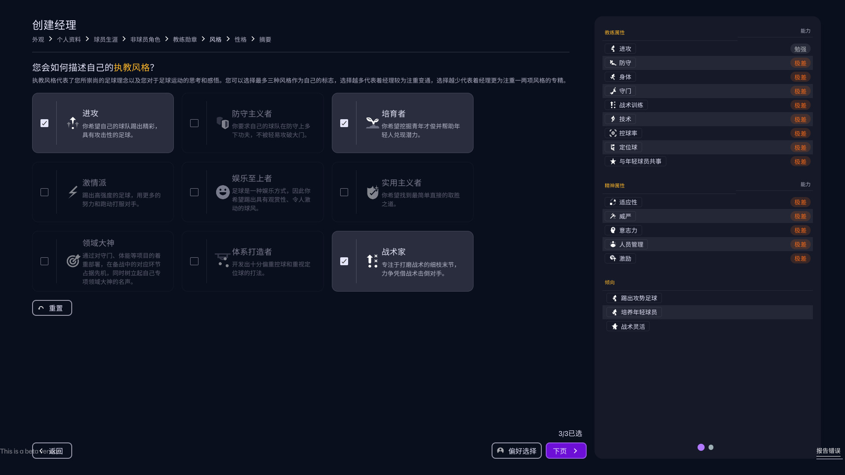Click the lightning bolt icon on 激情派
845x475 pixels.
[x=73, y=192]
